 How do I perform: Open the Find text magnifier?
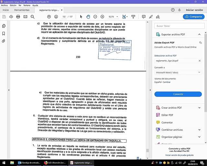(x=32, y=17)
